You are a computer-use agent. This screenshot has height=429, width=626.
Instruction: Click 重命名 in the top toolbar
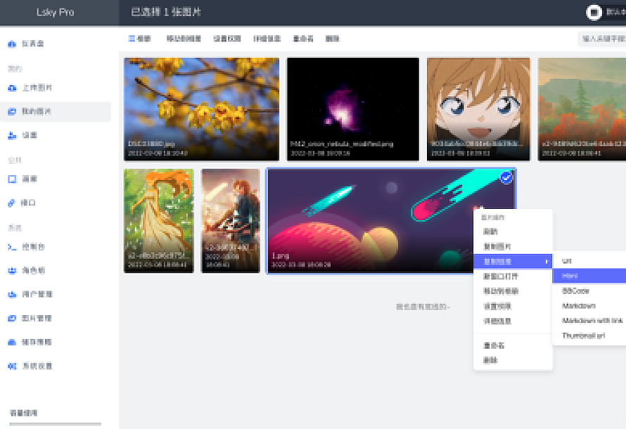(x=303, y=39)
